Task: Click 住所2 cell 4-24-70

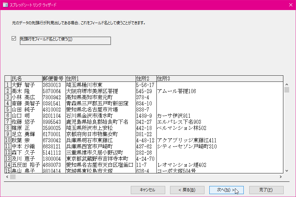Action: coord(146,159)
